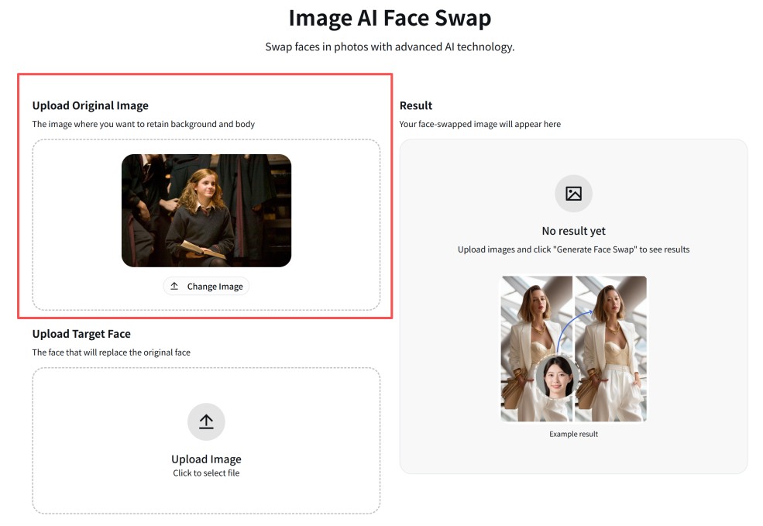Viewport: 763px width, 526px height.
Task: Click the circular upload icon for target face
Action: [206, 421]
